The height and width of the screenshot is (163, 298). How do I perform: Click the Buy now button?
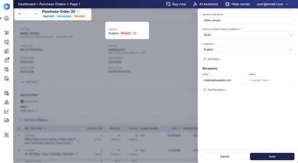176,4
